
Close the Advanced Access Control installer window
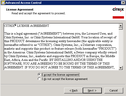tap(123, 3)
